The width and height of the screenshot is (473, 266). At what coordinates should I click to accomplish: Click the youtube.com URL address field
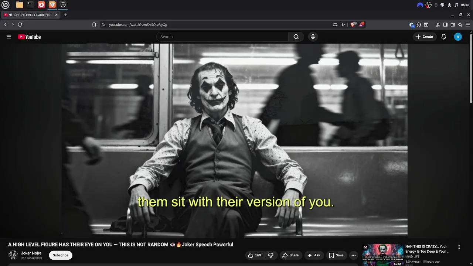point(218,25)
